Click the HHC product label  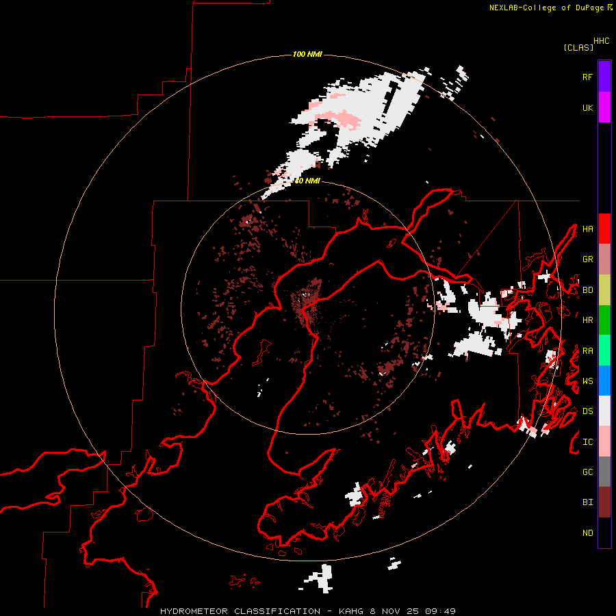[x=602, y=41]
